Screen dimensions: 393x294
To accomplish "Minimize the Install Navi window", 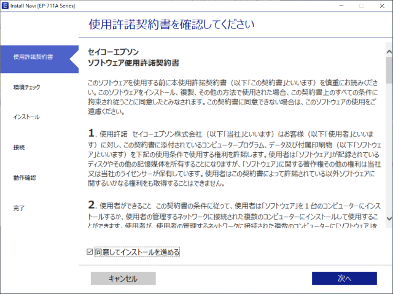I will 341,6.
